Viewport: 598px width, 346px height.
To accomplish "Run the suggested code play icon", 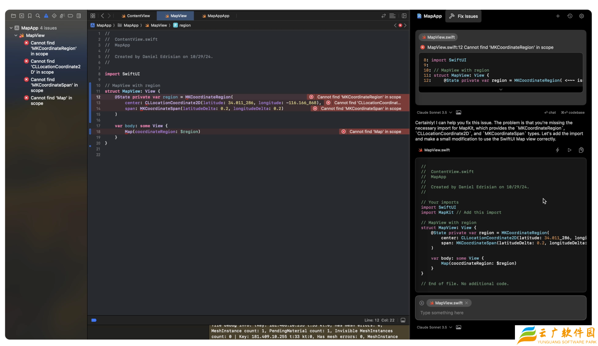I will click(x=569, y=150).
